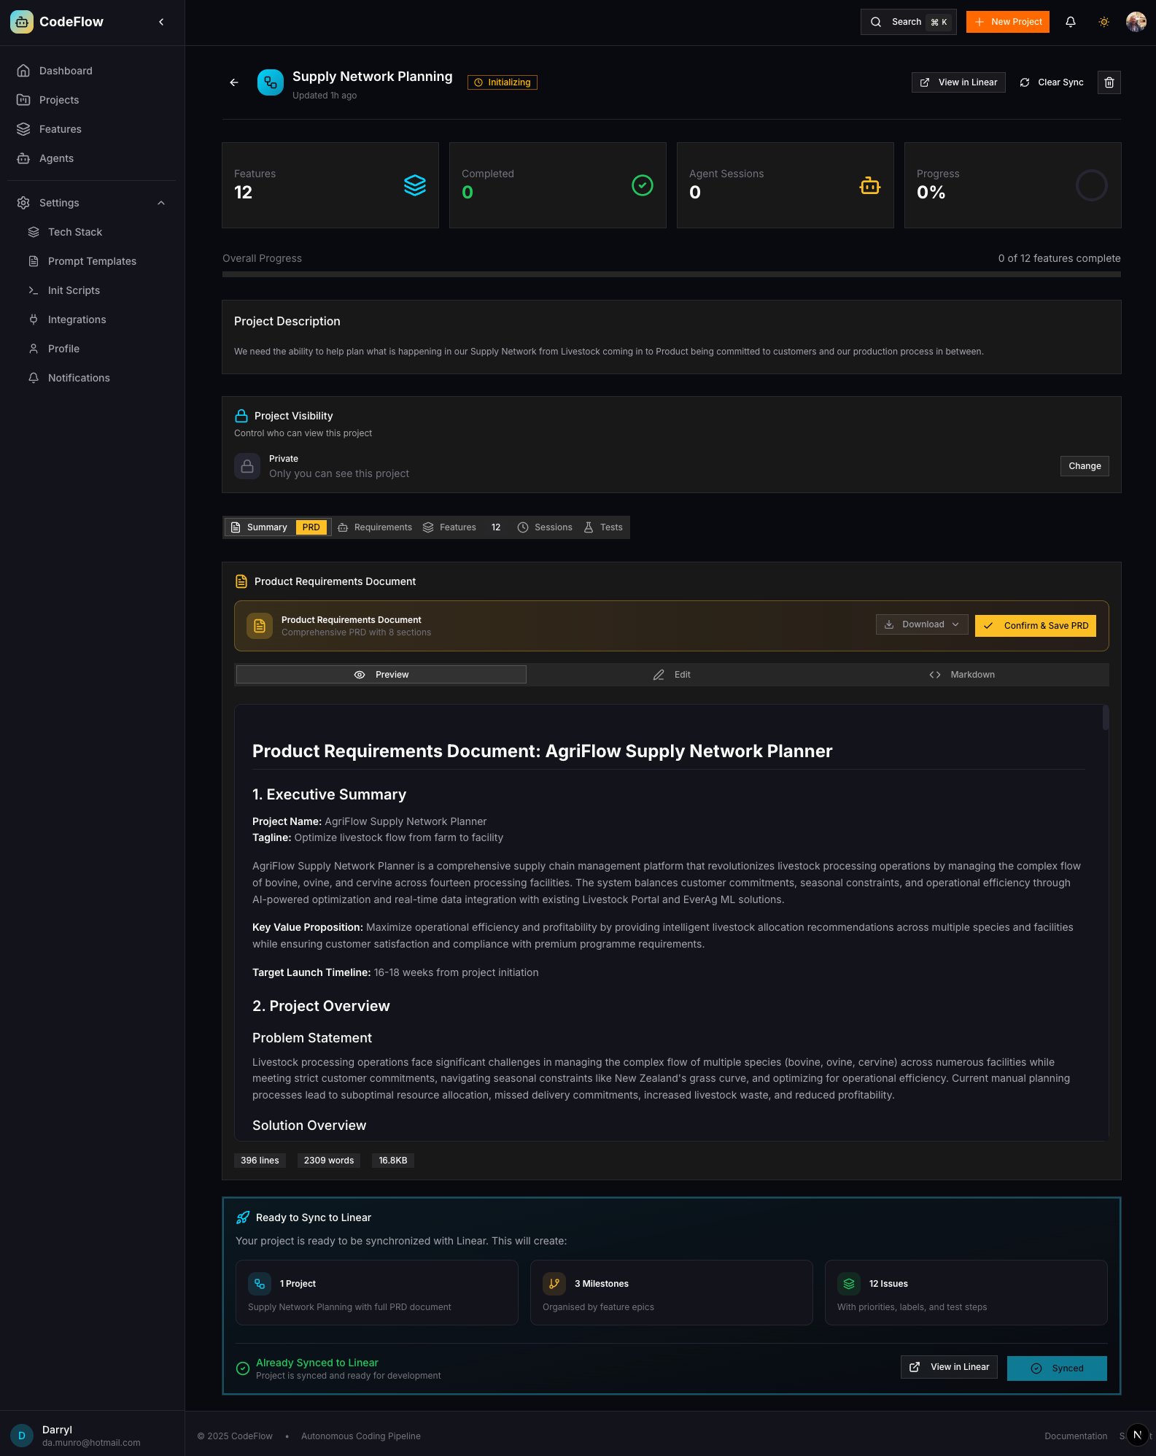Viewport: 1156px width, 1456px height.
Task: Collapse the sidebar with the chevron arrow
Action: click(x=161, y=22)
